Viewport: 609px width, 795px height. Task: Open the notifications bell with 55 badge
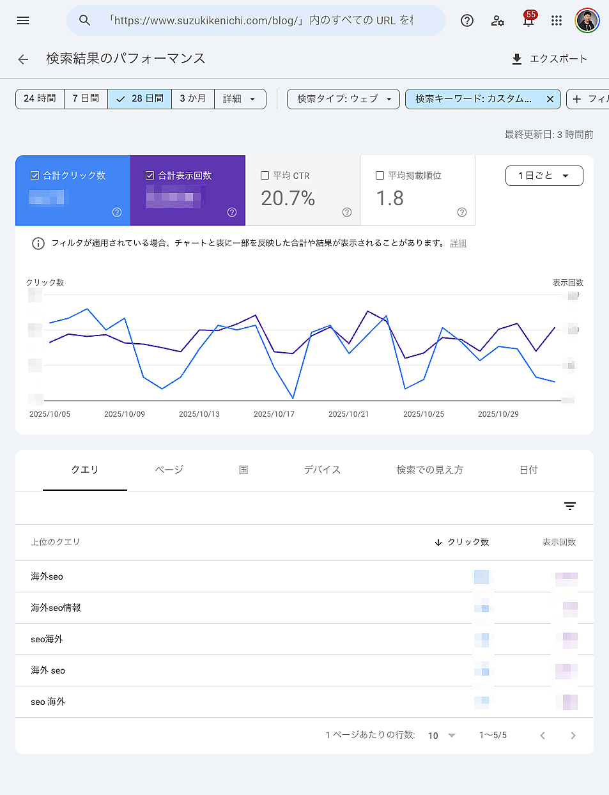(528, 20)
